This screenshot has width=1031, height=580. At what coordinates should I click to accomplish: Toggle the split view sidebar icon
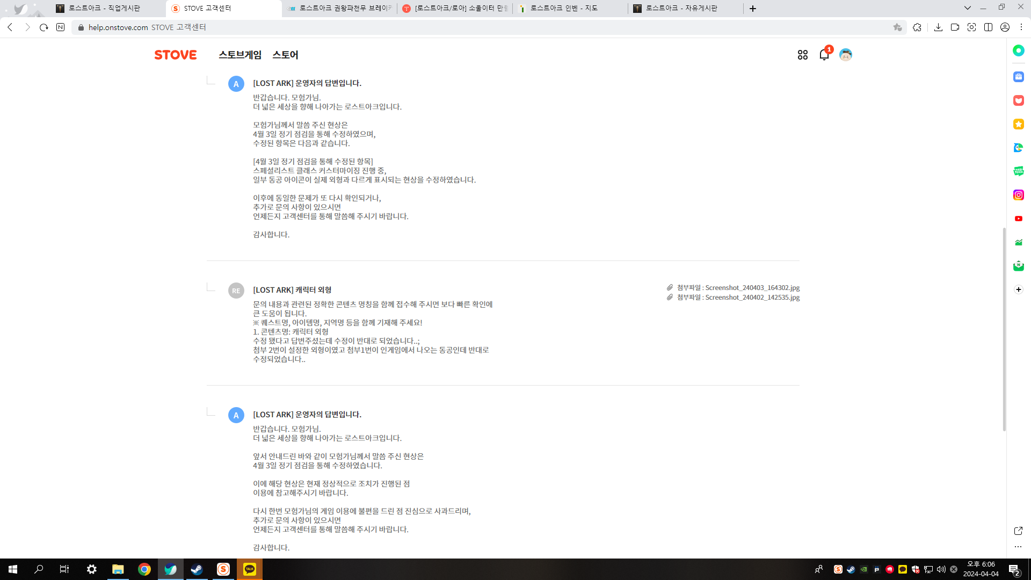tap(988, 27)
